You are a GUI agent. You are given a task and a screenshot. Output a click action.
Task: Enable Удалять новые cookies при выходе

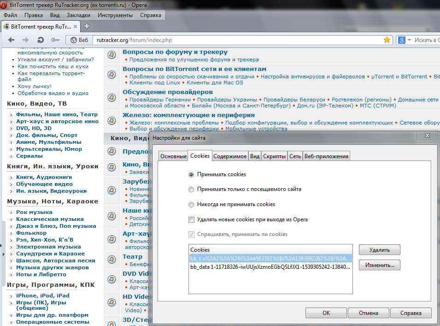pos(191,219)
